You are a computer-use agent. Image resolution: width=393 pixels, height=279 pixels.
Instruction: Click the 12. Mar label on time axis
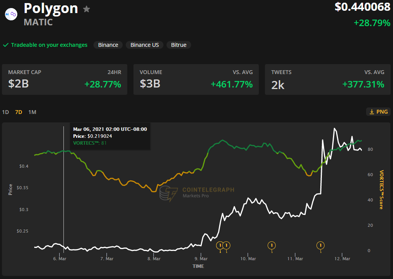point(342,259)
